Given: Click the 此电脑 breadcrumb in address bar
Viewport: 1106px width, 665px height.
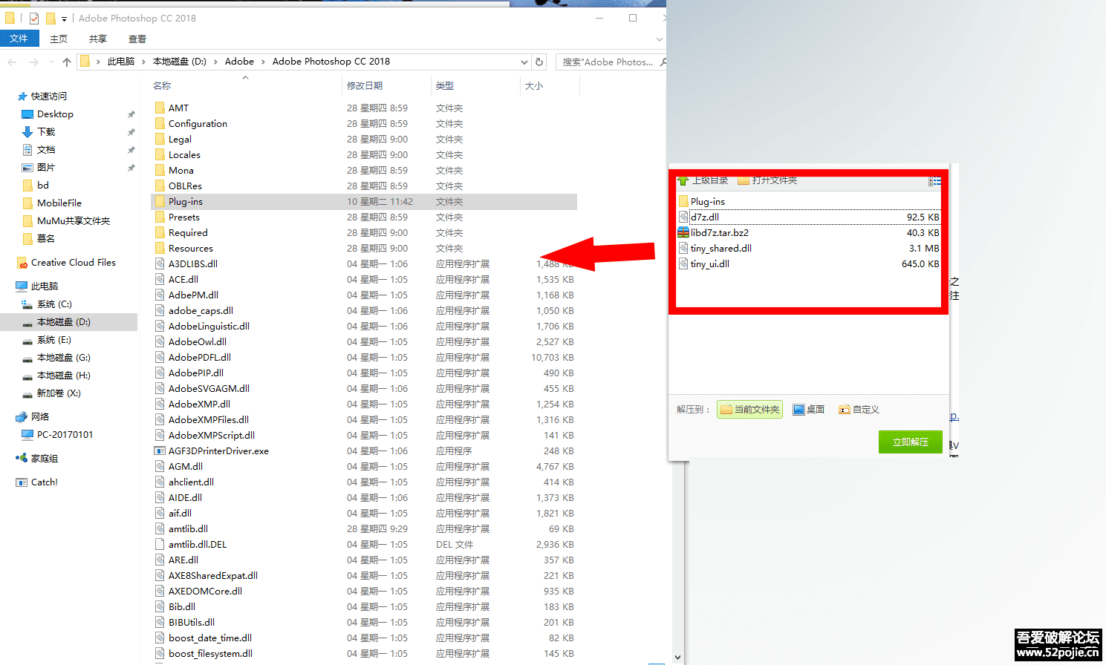Looking at the screenshot, I should pos(121,62).
